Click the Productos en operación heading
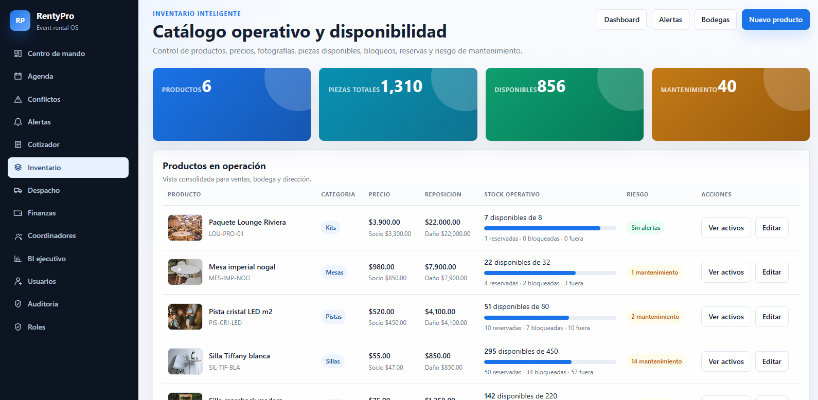 tap(214, 166)
